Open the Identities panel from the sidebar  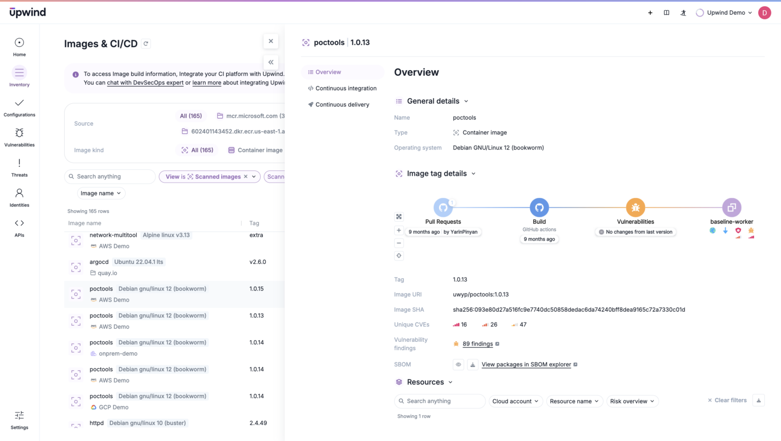[x=19, y=197]
